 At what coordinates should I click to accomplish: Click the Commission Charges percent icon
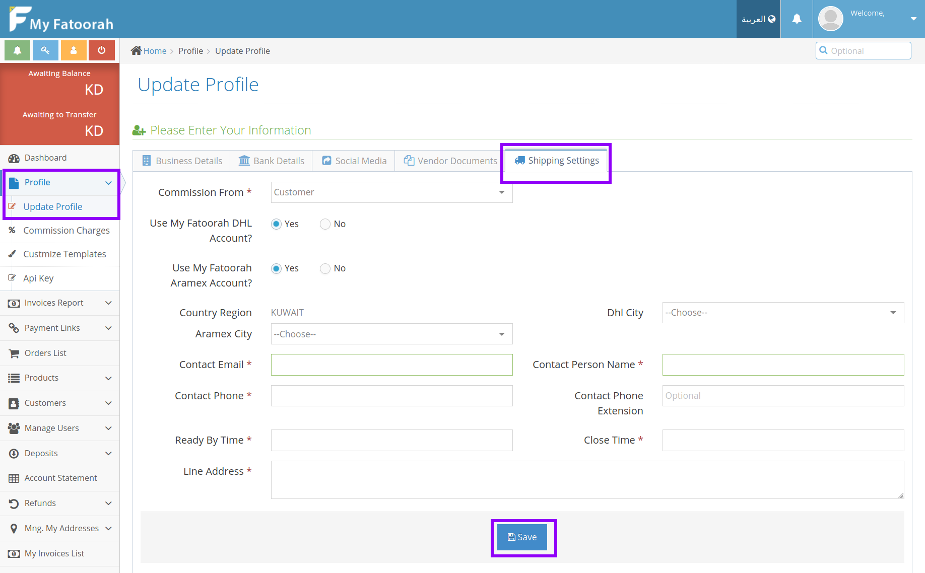pos(12,230)
